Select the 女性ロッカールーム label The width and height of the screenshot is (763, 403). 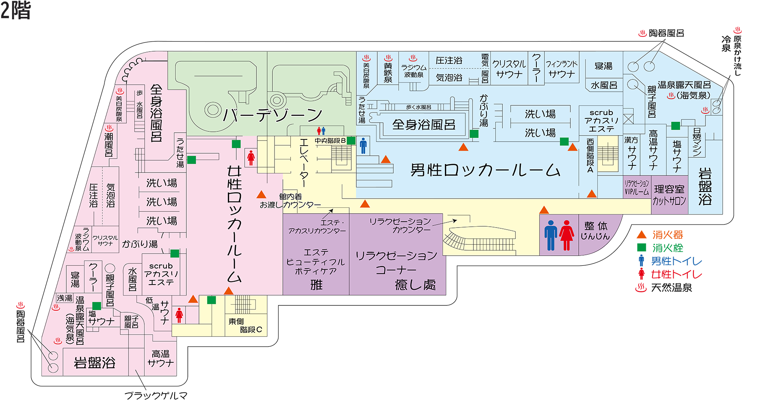pos(234,224)
